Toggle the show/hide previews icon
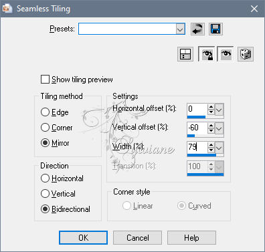Image resolution: width=265 pixels, height=252 pixels. 185,54
